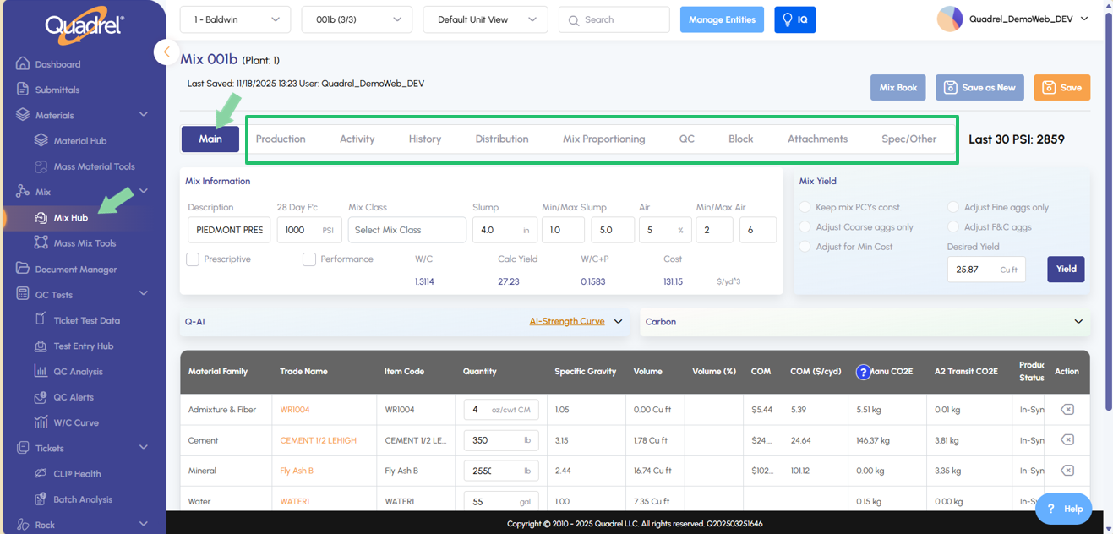Image resolution: width=1113 pixels, height=534 pixels.
Task: Click the search magnifier icon
Action: pos(574,20)
